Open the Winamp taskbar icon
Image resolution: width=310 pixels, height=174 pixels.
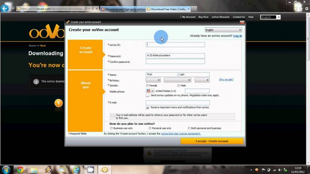coord(48,170)
